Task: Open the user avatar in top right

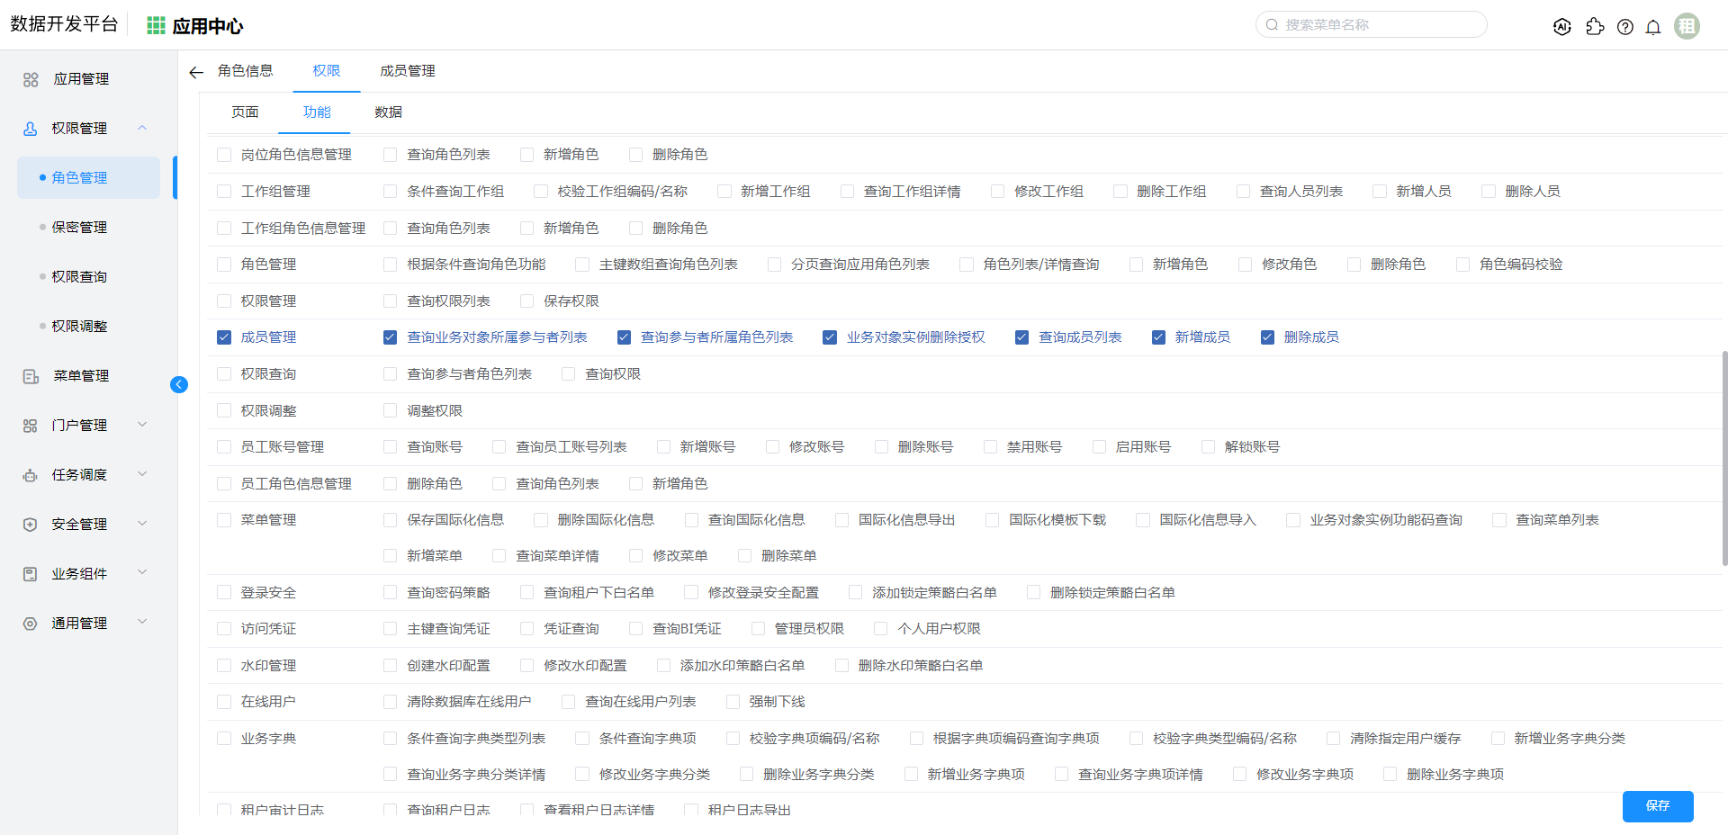Action: point(1687,26)
